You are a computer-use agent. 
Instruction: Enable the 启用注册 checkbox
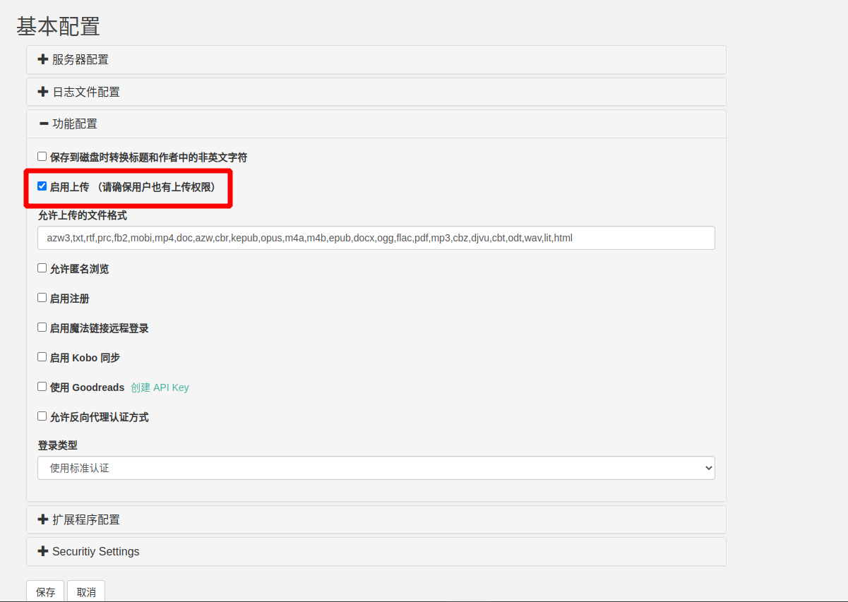42,298
